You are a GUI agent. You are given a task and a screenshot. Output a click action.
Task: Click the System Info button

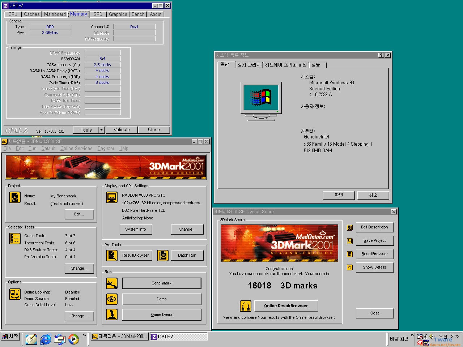pos(136,230)
